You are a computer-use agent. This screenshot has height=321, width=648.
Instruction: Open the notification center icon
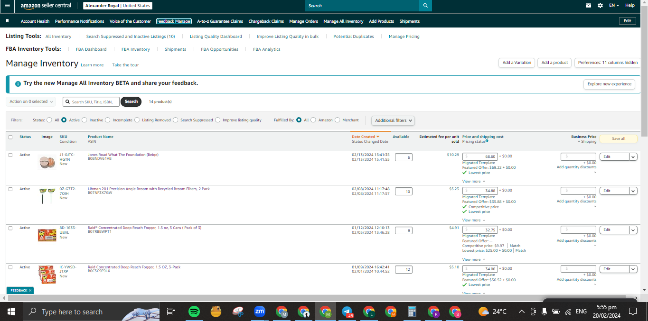click(x=632, y=312)
